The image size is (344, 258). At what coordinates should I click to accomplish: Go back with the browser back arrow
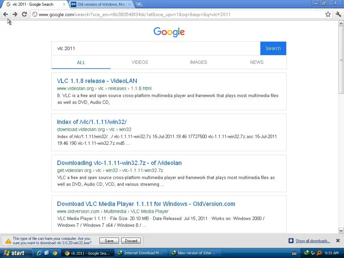click(x=5, y=14)
